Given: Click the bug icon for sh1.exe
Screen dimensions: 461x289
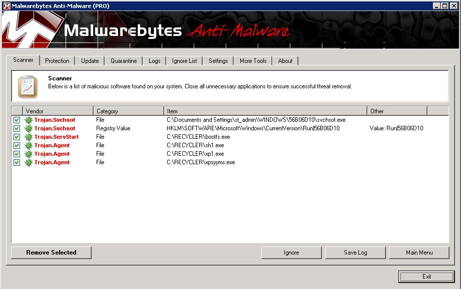Looking at the screenshot, I should [x=29, y=145].
